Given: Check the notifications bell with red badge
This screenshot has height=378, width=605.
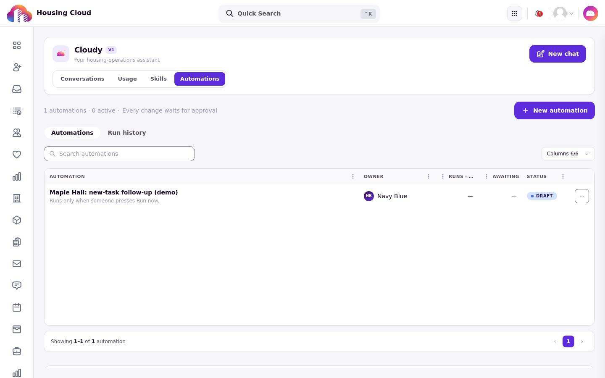Looking at the screenshot, I should coord(538,13).
